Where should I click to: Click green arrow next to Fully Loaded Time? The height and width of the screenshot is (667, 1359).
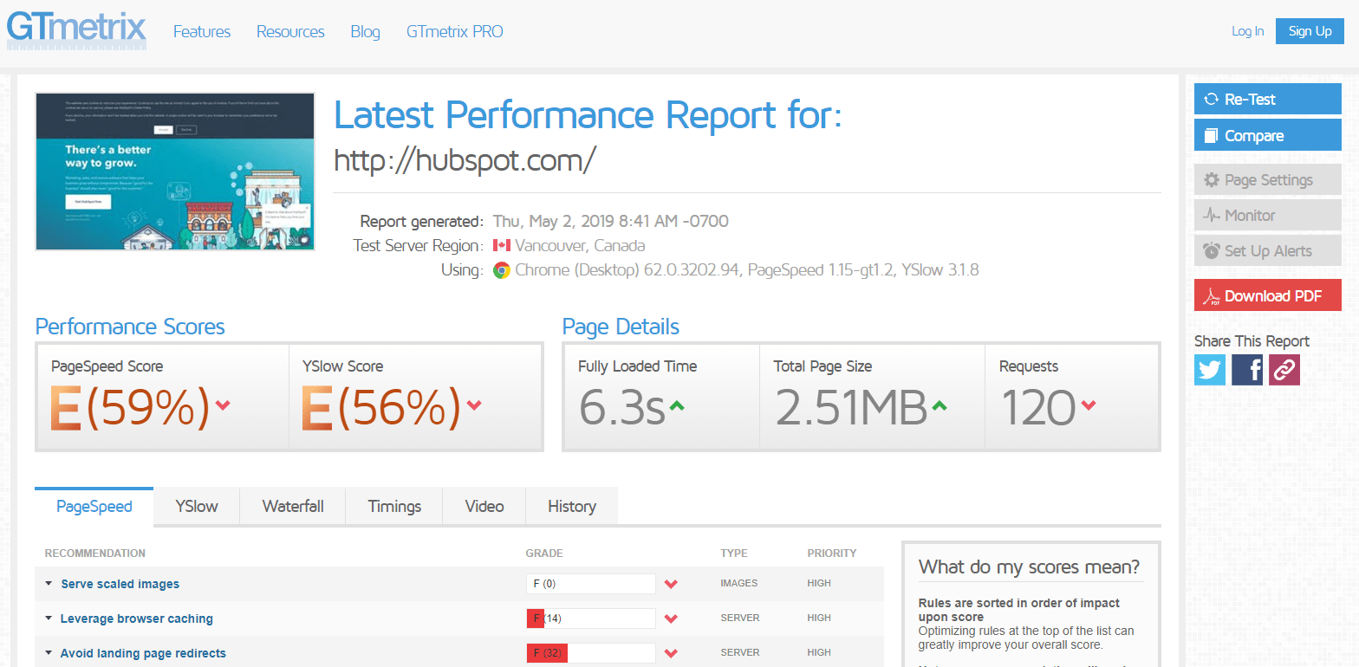[677, 405]
